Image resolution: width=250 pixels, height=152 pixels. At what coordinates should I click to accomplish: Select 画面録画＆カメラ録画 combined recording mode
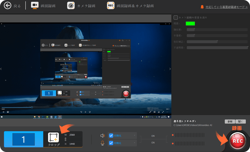pyautogui.click(x=130, y=6)
